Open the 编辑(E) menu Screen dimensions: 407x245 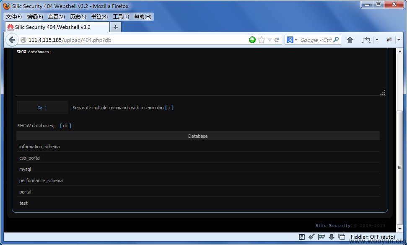coord(35,17)
